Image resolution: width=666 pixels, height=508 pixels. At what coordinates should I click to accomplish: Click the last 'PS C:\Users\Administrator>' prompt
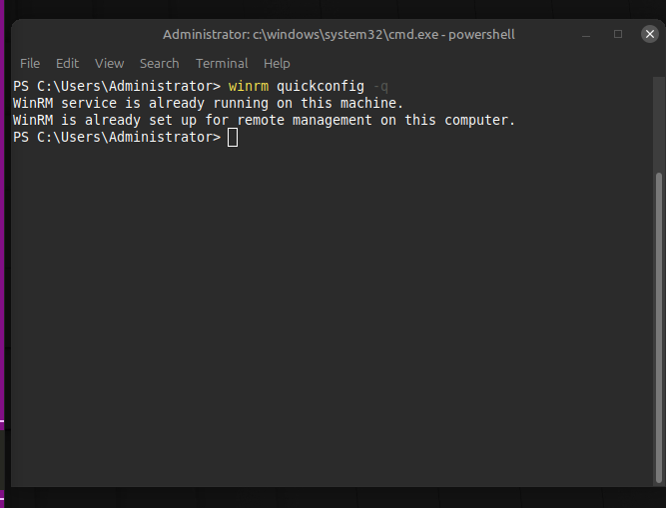coord(117,137)
